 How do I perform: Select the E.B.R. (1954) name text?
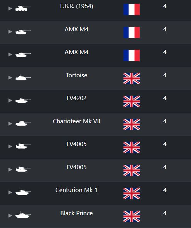click(76, 6)
